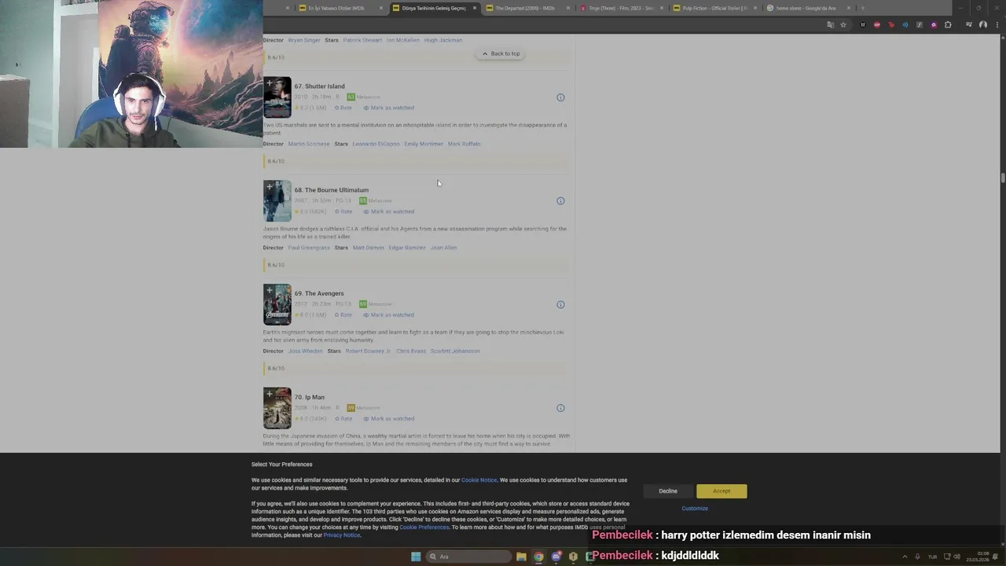Open Hugh Jackman star link
The width and height of the screenshot is (1006, 566).
(x=443, y=40)
